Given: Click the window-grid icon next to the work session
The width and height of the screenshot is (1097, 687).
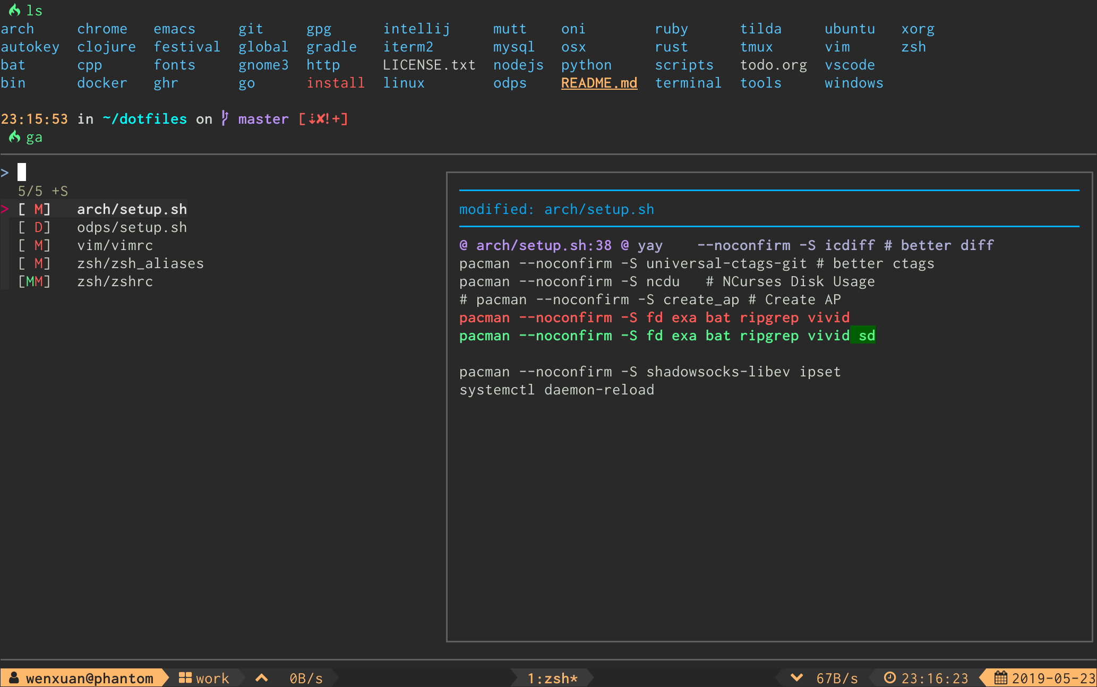Looking at the screenshot, I should pos(184,677).
